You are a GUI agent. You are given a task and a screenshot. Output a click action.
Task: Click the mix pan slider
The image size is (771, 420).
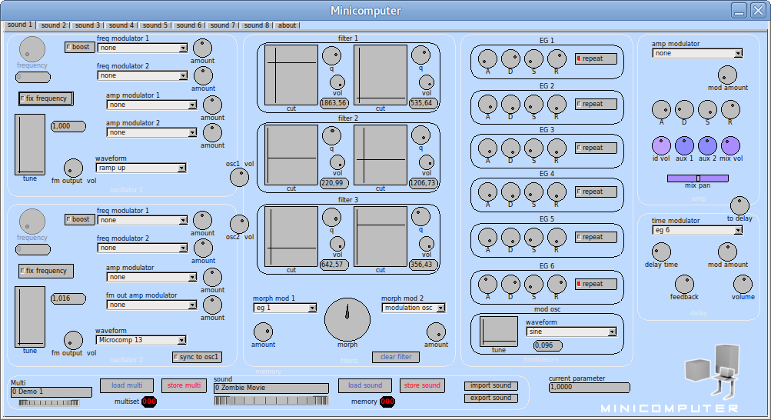point(698,178)
